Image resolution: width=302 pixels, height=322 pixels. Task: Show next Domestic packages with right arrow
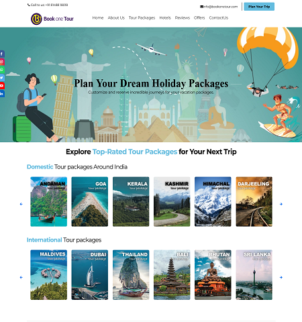(281, 204)
